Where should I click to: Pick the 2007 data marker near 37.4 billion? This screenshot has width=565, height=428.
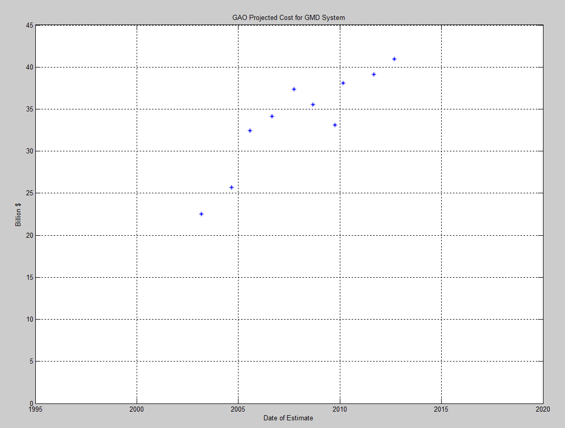point(294,89)
